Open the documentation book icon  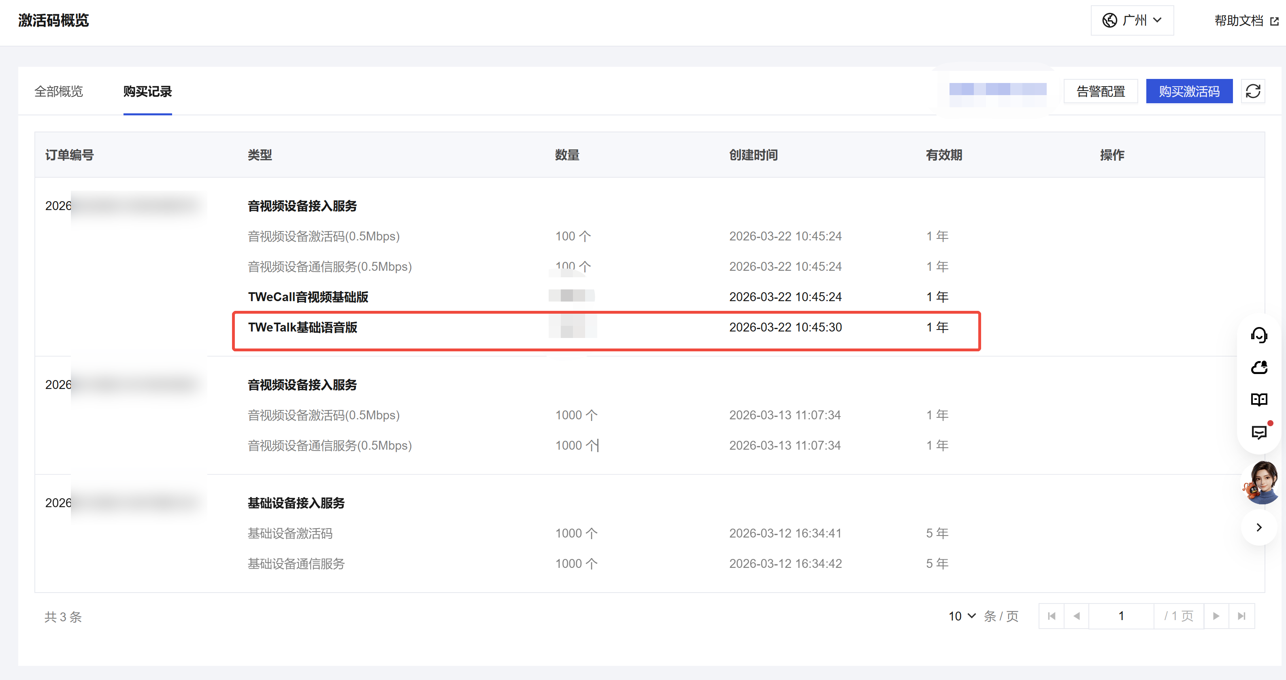click(x=1258, y=399)
